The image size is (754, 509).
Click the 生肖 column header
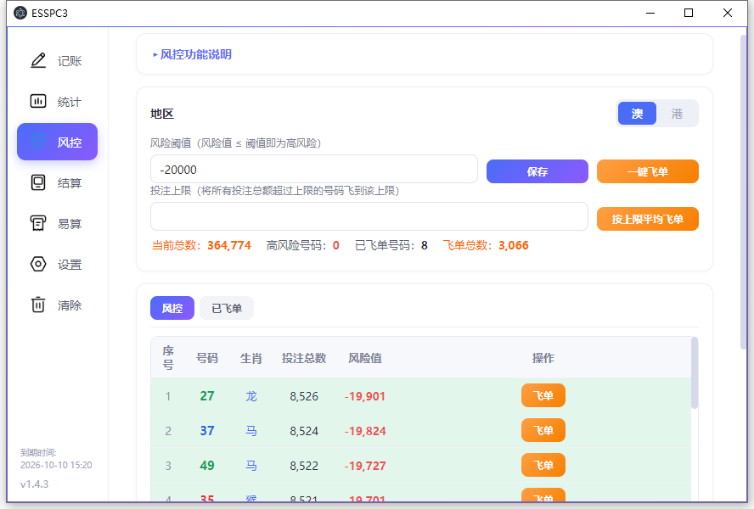click(251, 358)
